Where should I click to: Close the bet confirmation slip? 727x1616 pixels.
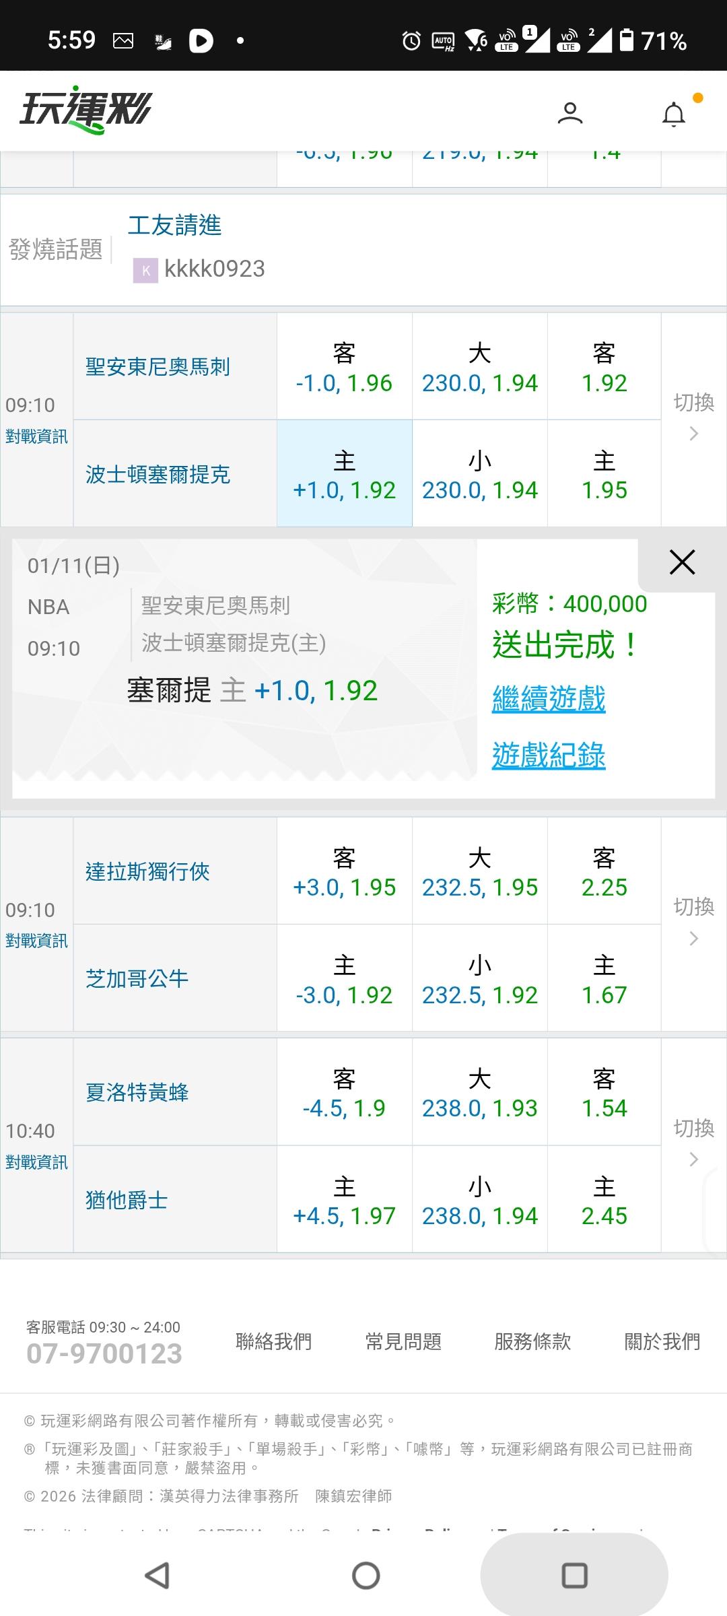(x=682, y=562)
